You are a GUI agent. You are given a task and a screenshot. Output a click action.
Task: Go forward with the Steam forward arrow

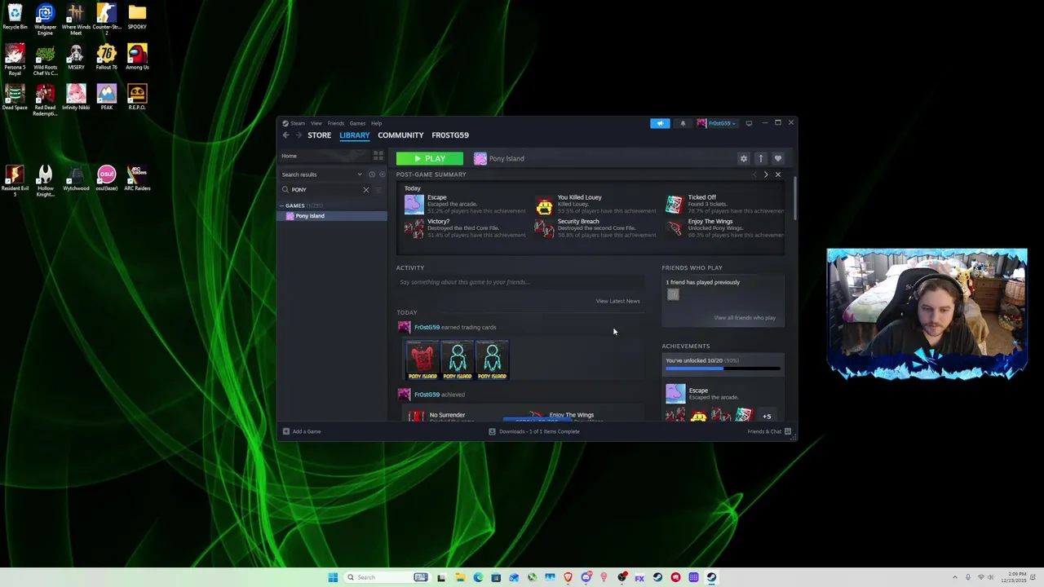click(x=299, y=135)
